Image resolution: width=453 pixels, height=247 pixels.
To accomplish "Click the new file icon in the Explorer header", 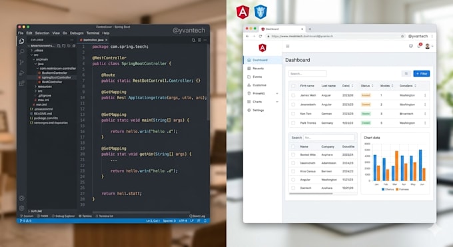I will (59, 46).
